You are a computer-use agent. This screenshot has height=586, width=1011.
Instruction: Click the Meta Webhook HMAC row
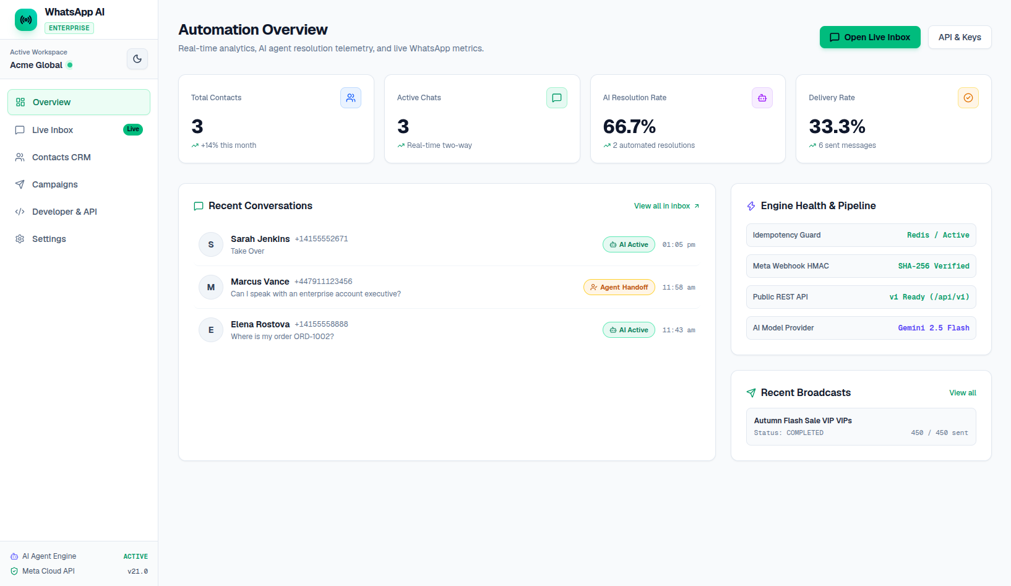tap(861, 266)
